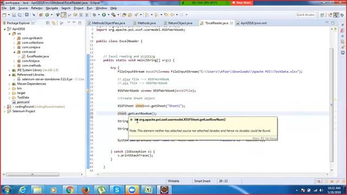Click the New Java Package toolbar icon

click(41, 15)
